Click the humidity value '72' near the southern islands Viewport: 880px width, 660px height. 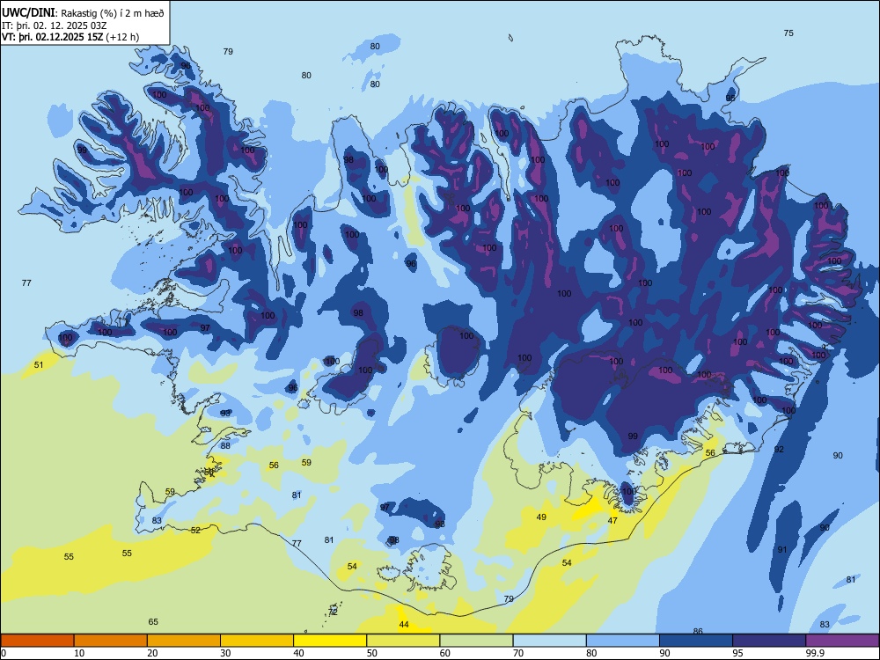click(x=334, y=612)
